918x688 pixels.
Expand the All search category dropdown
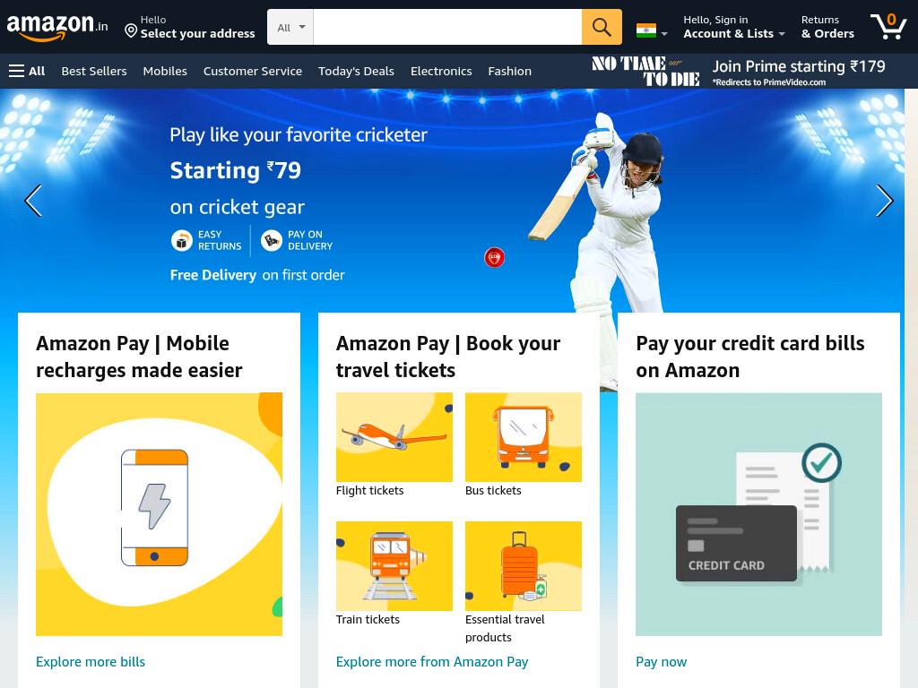coord(290,27)
